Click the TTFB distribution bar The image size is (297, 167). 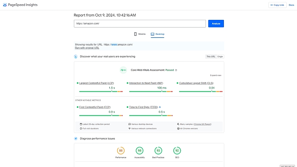[x=151, y=115]
